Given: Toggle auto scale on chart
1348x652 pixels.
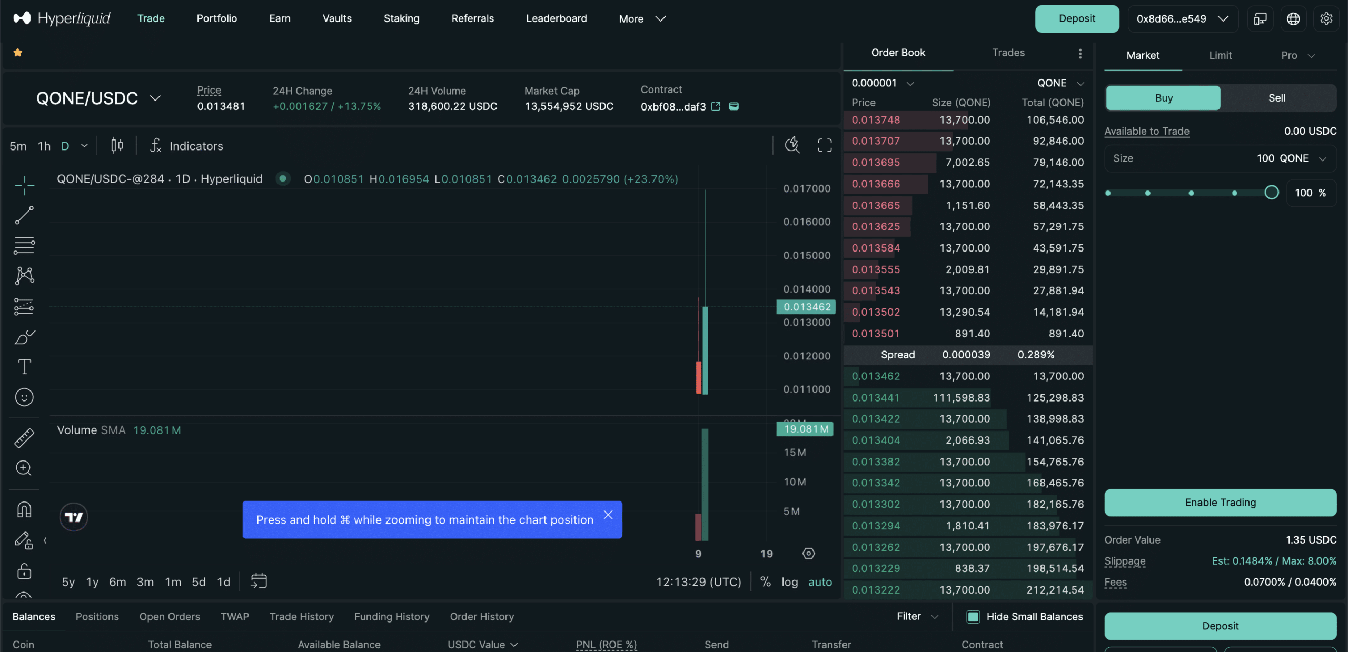Looking at the screenshot, I should coord(820,582).
